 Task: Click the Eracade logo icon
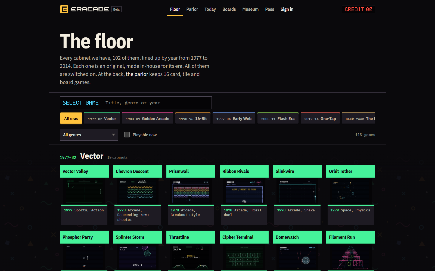pos(64,9)
